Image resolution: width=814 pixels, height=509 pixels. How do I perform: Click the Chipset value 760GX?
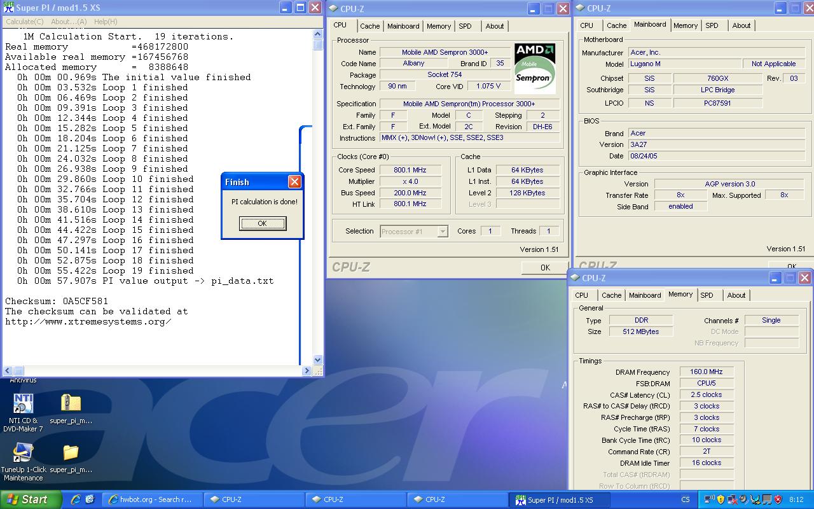tap(717, 78)
